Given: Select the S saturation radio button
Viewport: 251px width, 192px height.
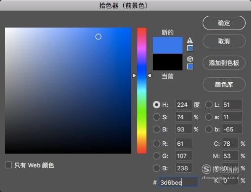Looking at the screenshot, I should pyautogui.click(x=156, y=117).
